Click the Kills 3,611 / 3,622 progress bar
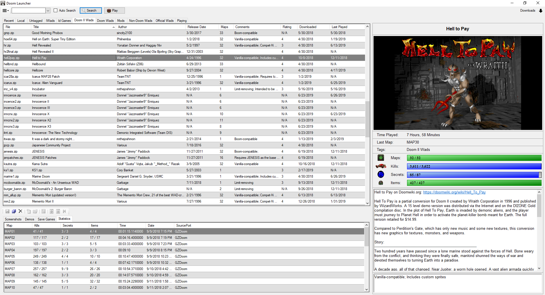Image resolution: width=545 pixels, height=295 pixels. (x=474, y=166)
